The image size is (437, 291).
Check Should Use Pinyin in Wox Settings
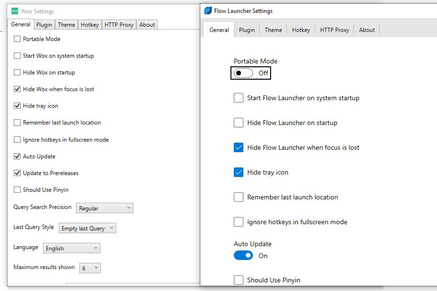click(x=17, y=190)
